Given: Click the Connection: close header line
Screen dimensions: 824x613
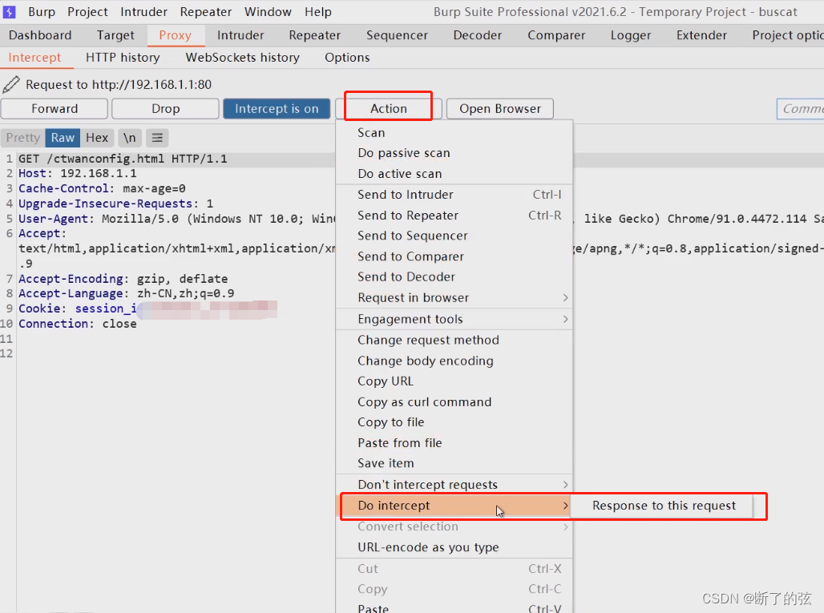Looking at the screenshot, I should [77, 324].
